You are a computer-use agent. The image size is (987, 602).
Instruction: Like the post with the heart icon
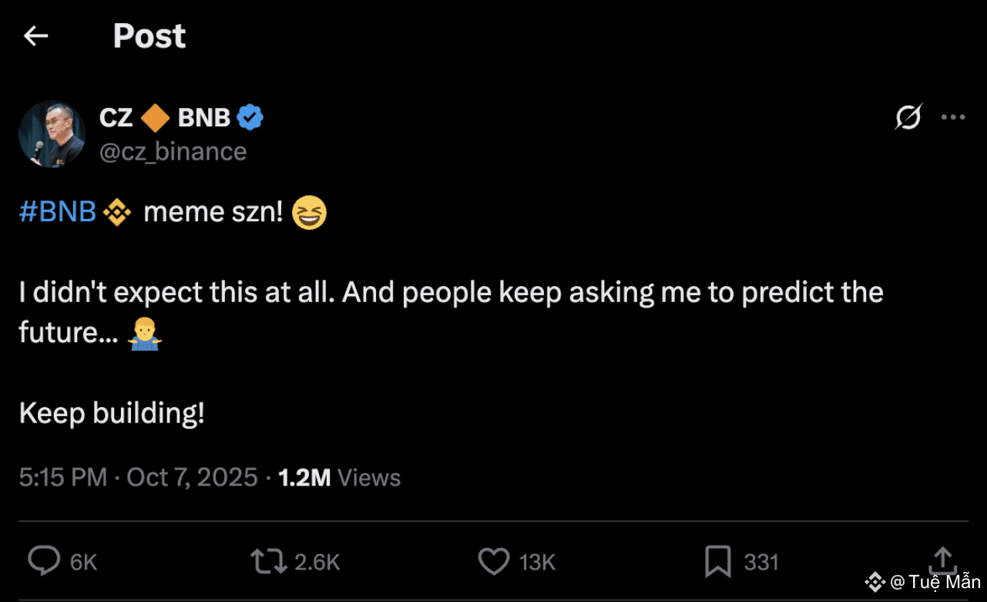tap(493, 561)
